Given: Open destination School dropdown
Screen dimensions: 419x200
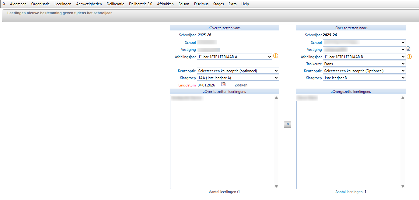Looking at the screenshot, I should (364, 43).
